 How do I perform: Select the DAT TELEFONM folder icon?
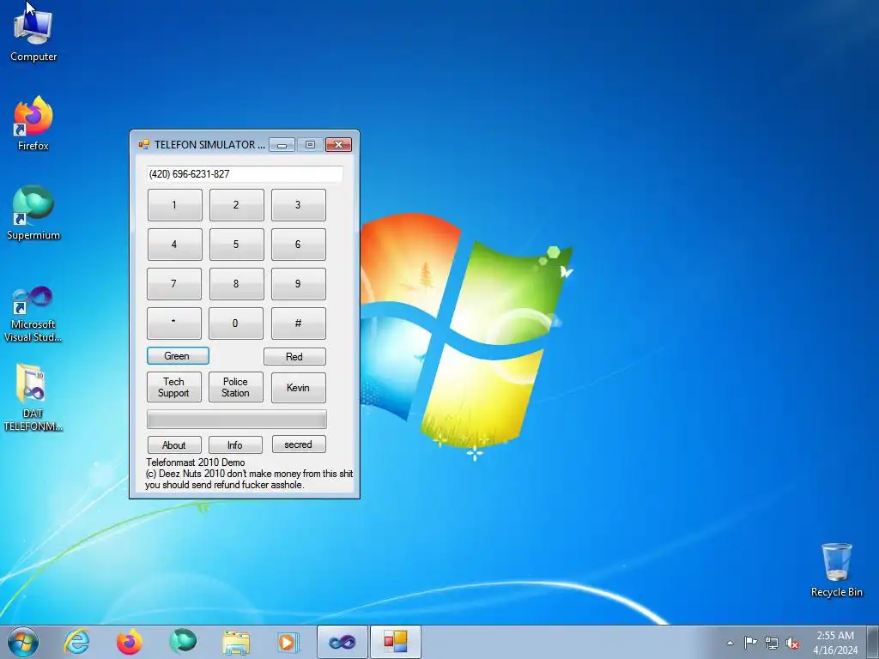pyautogui.click(x=33, y=398)
